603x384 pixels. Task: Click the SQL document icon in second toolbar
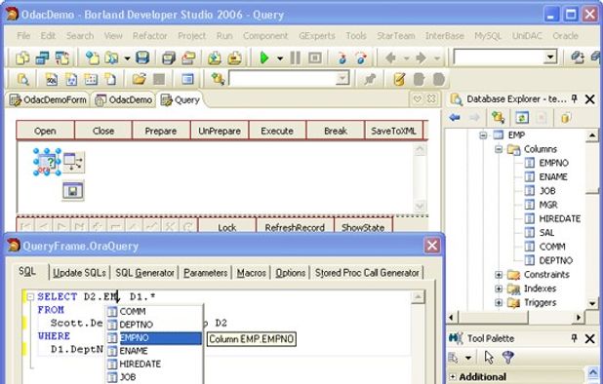51,79
